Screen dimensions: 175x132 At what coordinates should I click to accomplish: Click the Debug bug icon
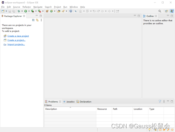tap(19, 11)
